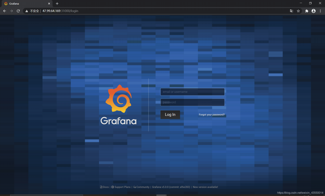Open the Docs footer link
Image resolution: width=325 pixels, height=196 pixels.
tap(104, 187)
